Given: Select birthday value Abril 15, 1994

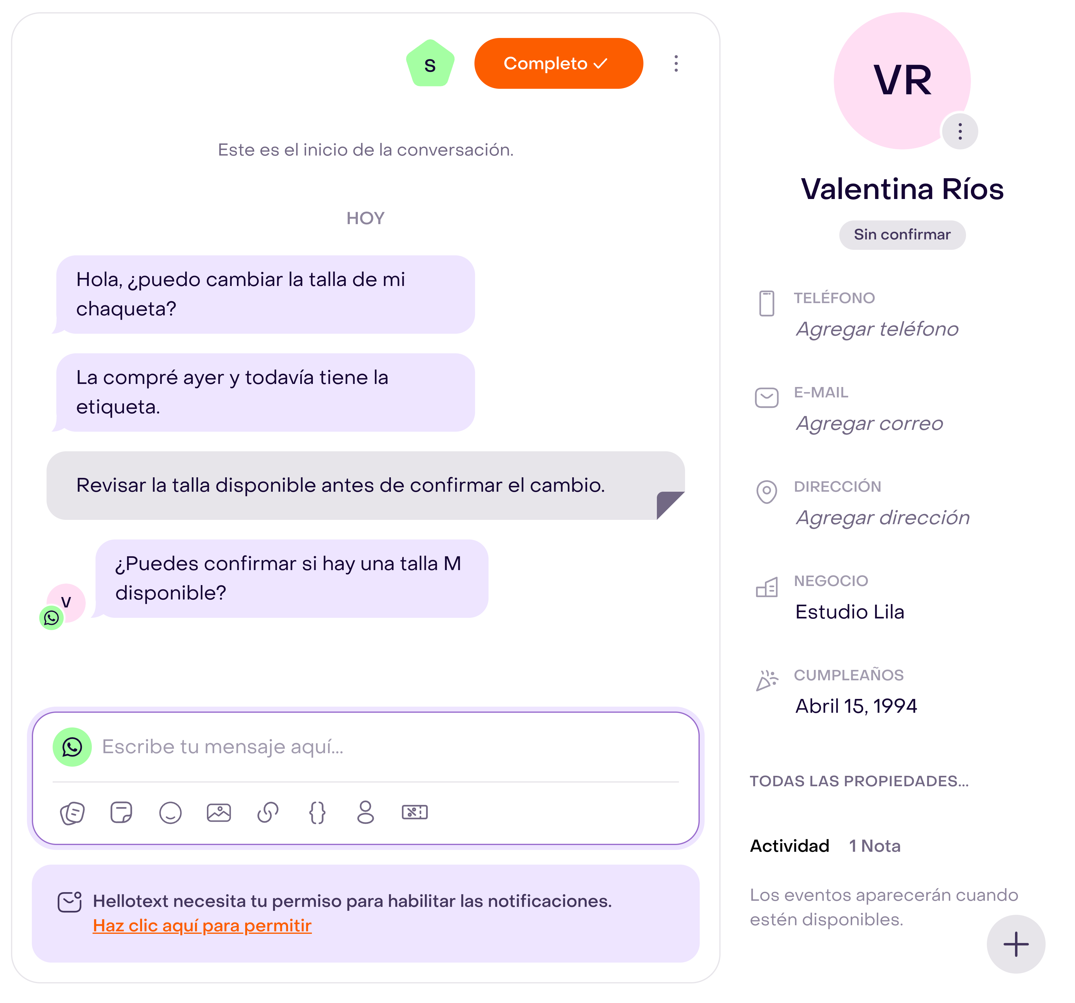Looking at the screenshot, I should tap(856, 706).
